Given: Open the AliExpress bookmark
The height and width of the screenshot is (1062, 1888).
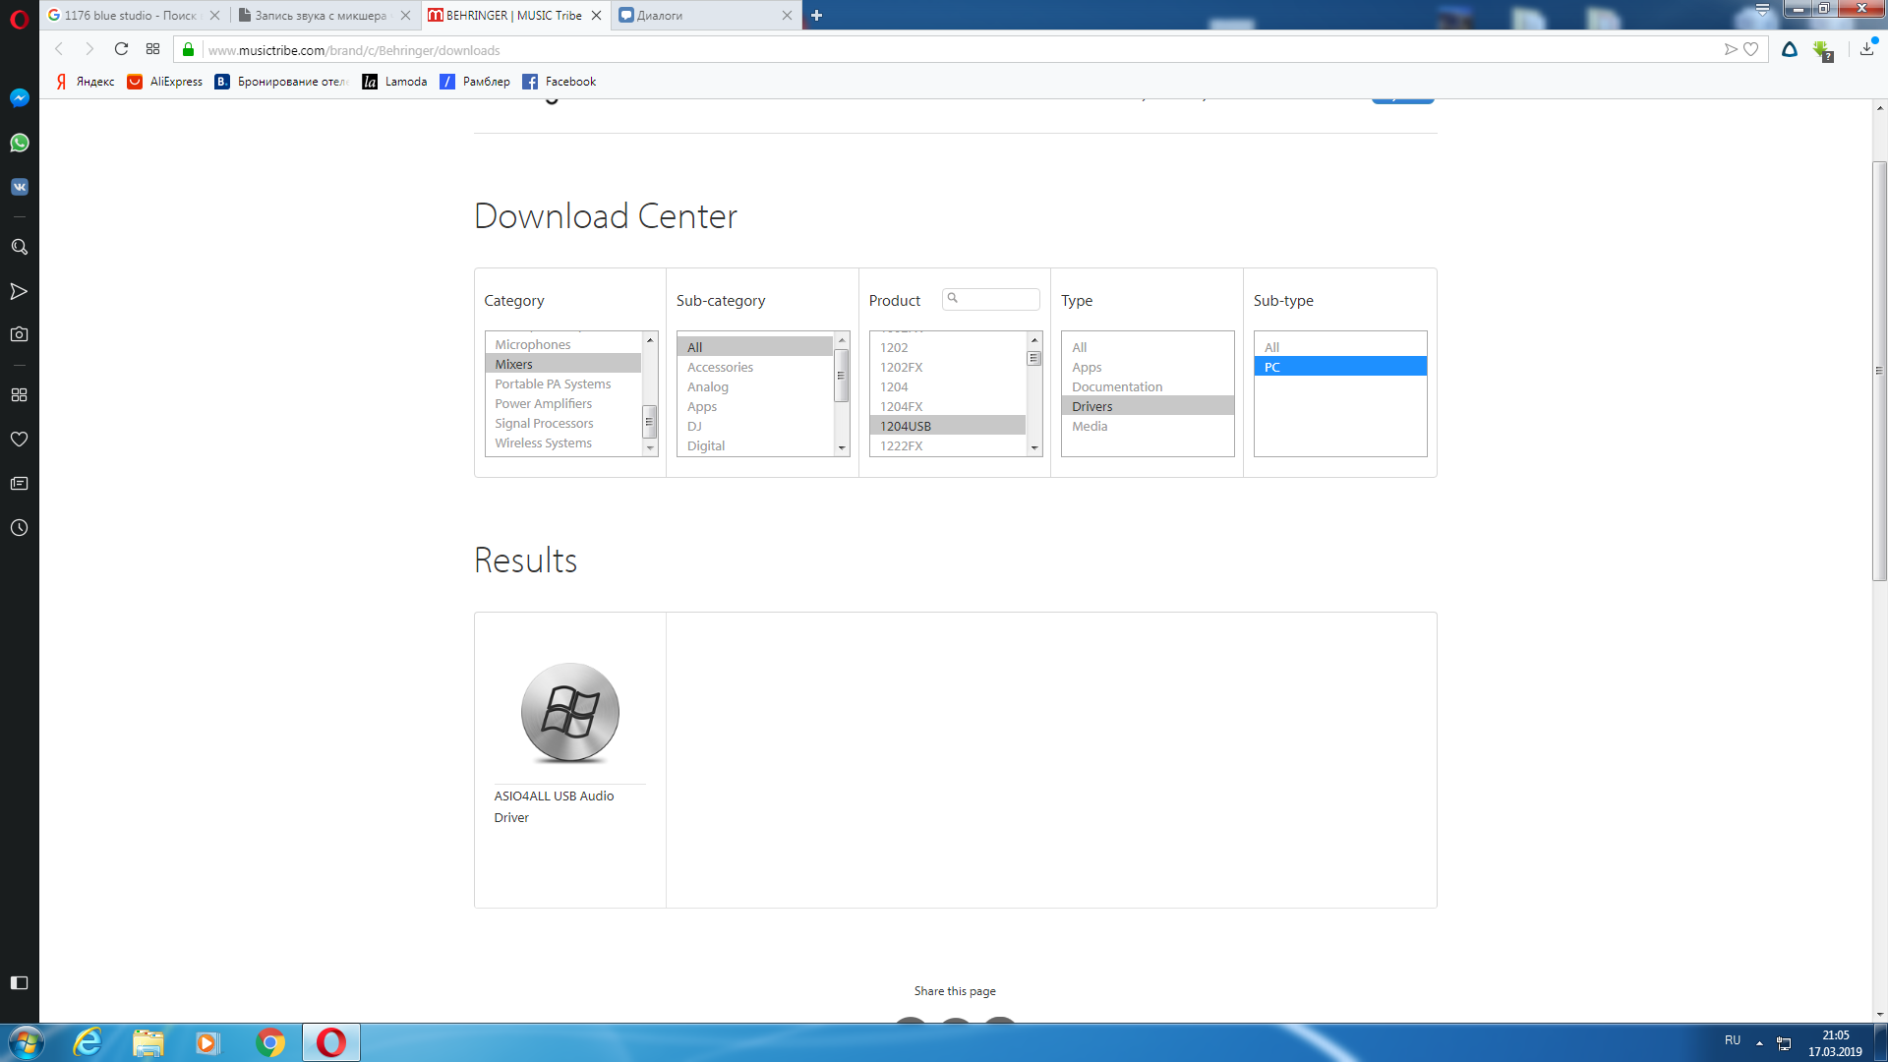Looking at the screenshot, I should point(164,82).
